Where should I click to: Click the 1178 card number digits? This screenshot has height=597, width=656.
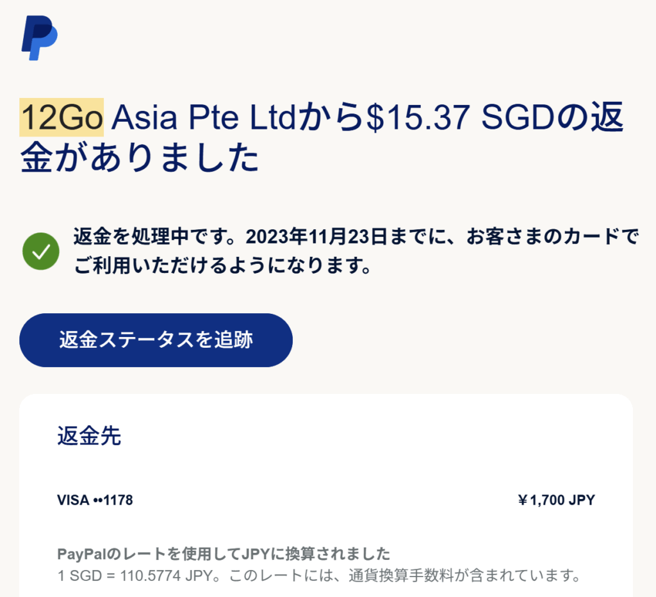pos(119,500)
